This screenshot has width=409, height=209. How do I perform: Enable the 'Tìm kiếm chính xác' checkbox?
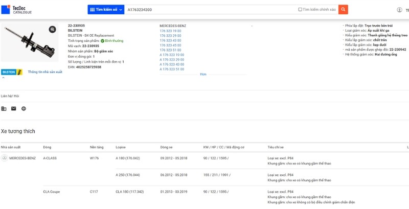(x=300, y=10)
